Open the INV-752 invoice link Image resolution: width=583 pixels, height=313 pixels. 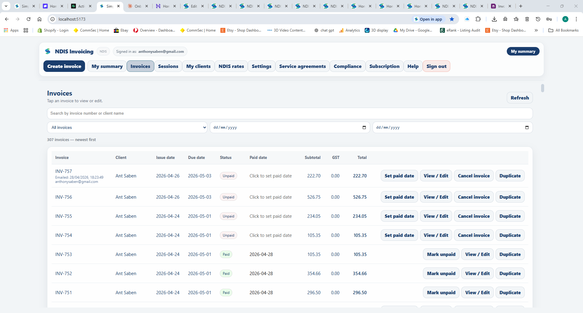click(63, 274)
